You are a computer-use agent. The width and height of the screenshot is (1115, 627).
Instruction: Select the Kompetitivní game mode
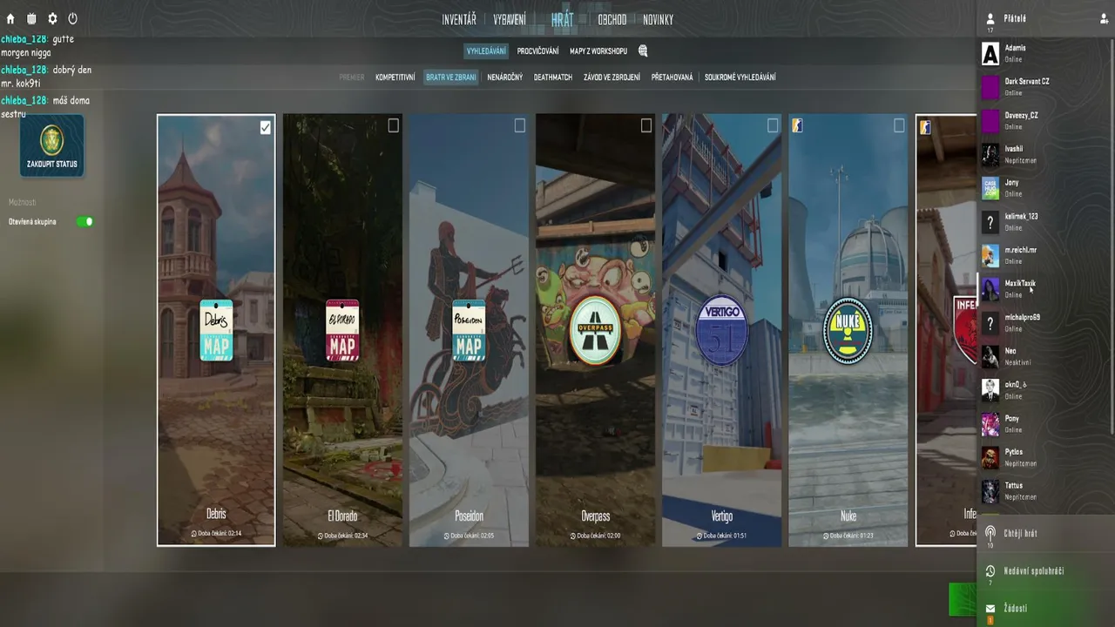(395, 78)
